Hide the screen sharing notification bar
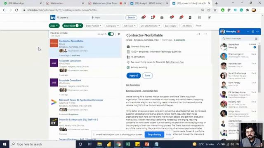The width and height of the screenshot is (264, 148). (x=168, y=134)
